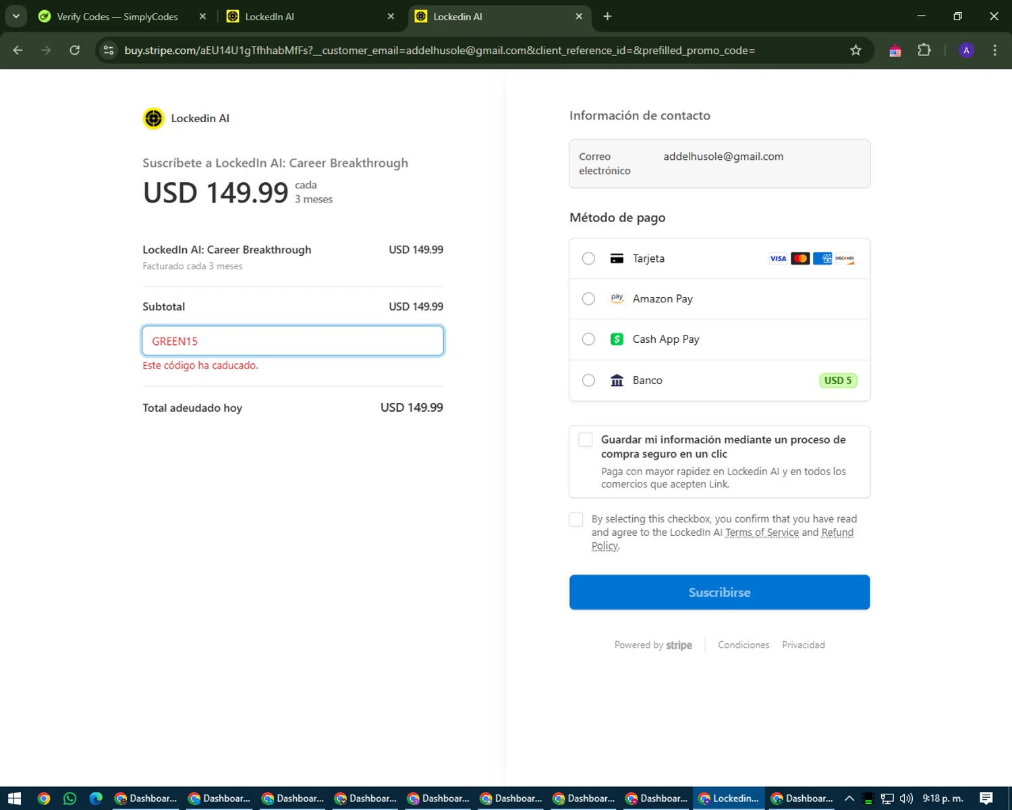The image size is (1012, 810).
Task: Click the 'Este código ha caducado.' message
Action: [200, 365]
